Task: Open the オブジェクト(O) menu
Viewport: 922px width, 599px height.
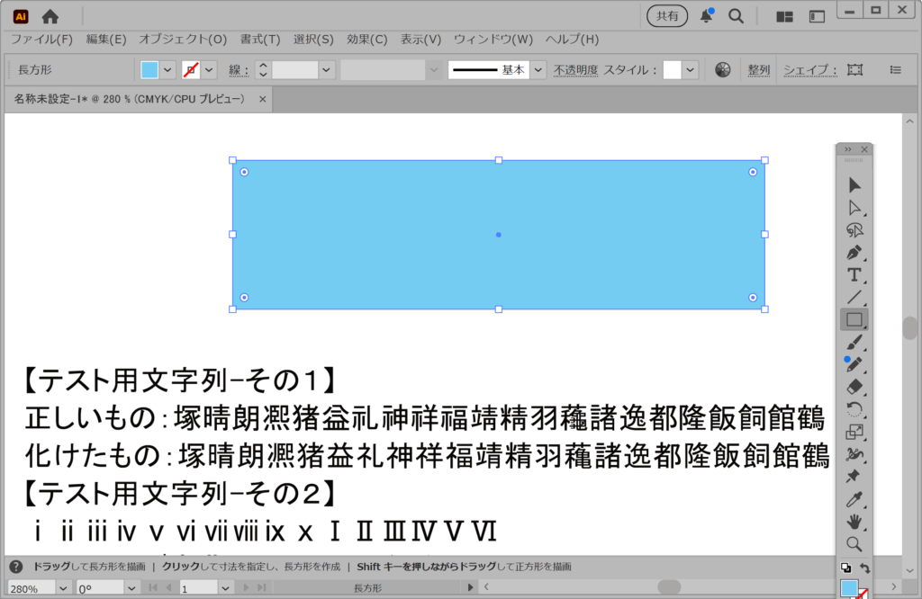Action: click(183, 40)
